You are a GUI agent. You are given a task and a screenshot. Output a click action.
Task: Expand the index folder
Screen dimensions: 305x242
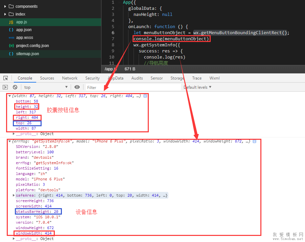5,14
